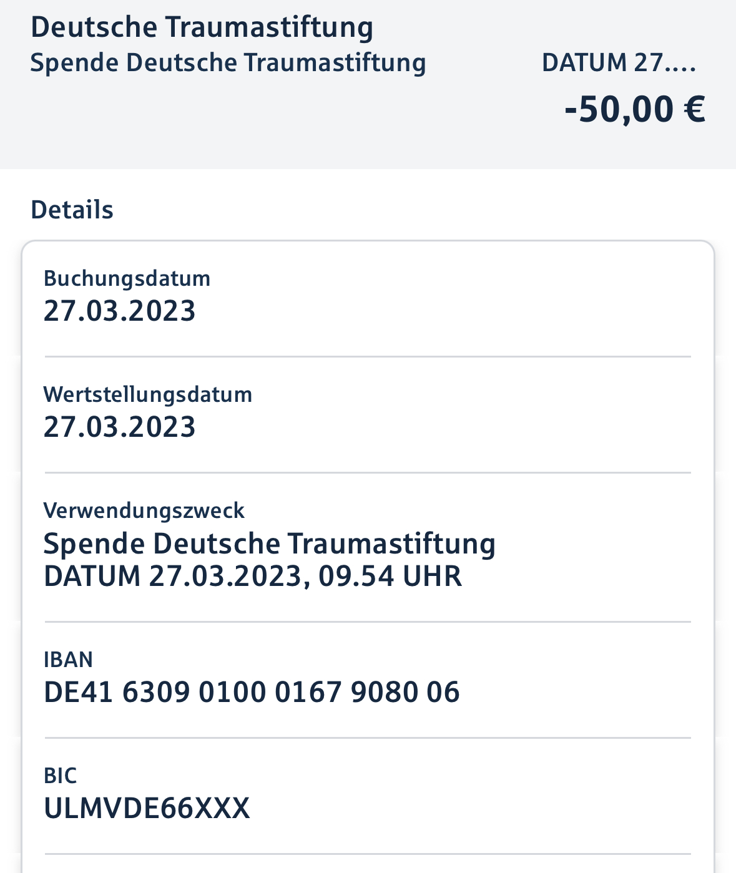
Task: Select the IBAN number DE41 6309 0100
Action: click(x=252, y=693)
